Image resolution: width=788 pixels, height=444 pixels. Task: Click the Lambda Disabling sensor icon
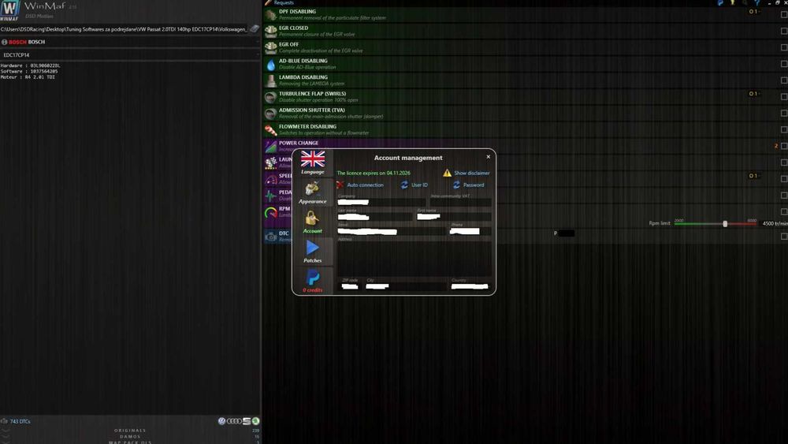[x=270, y=80]
